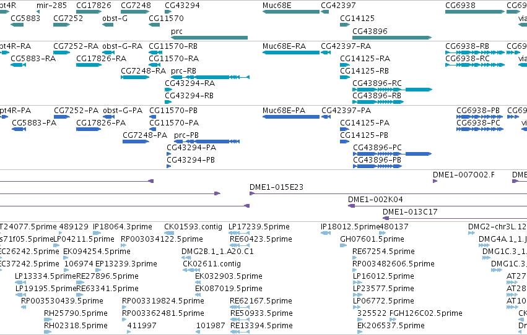Select the CG17826 gene arrow
Image resolution: width=527 pixels, height=335 pixels.
click(89, 12)
